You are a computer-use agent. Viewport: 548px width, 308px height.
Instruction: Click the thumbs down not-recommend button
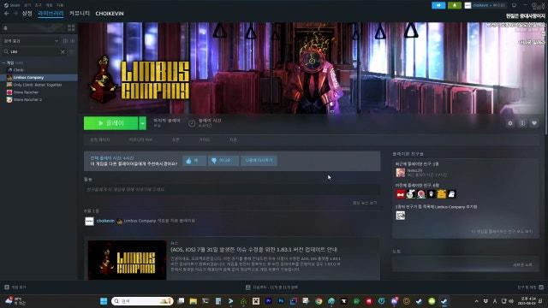(x=223, y=161)
